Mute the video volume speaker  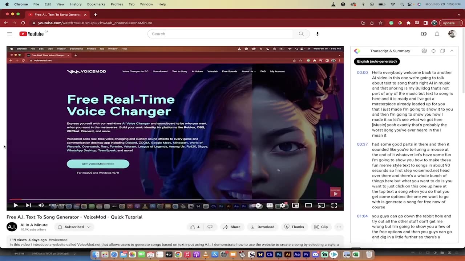pyautogui.click(x=41, y=205)
